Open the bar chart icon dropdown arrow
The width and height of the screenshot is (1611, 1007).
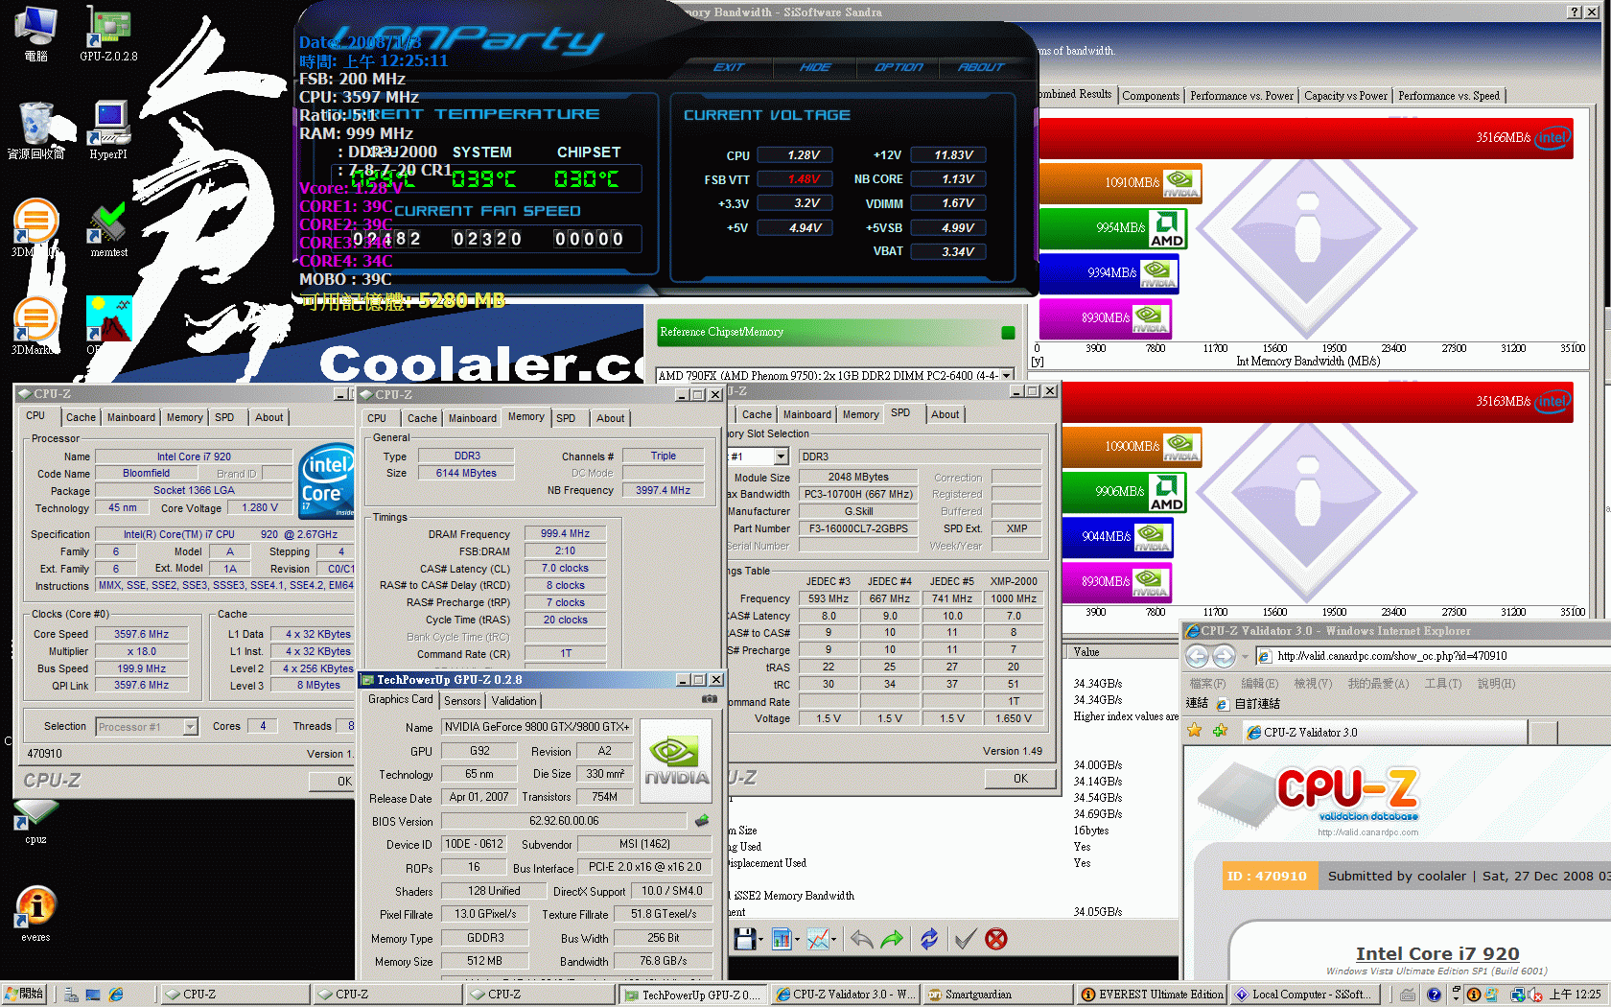[797, 940]
